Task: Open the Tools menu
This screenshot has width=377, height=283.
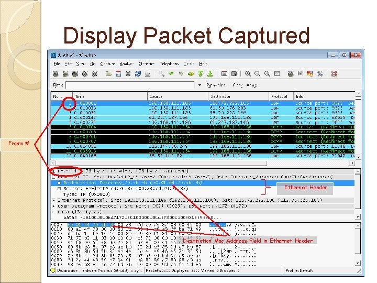Action: pos(189,64)
